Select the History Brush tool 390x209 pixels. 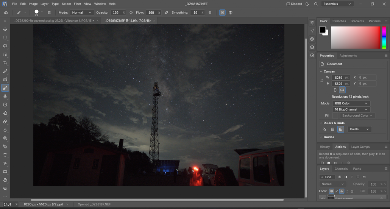point(5,105)
